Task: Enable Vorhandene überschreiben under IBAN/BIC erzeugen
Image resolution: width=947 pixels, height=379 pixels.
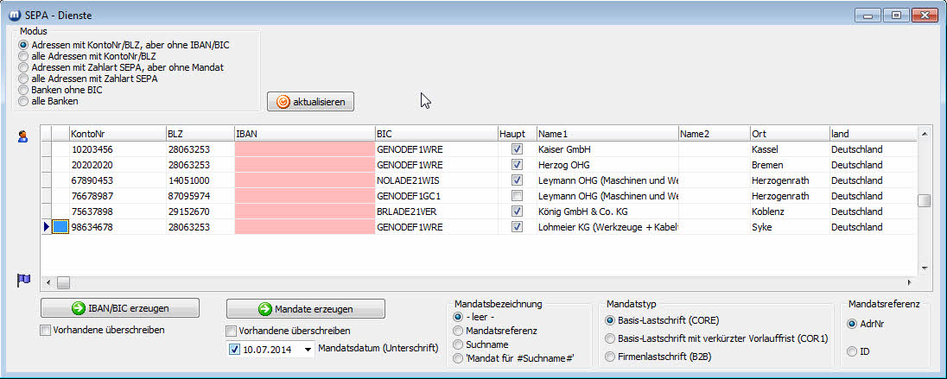Action: coord(46,330)
